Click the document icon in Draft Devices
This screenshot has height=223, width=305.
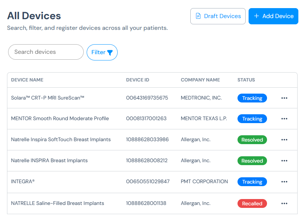click(198, 16)
